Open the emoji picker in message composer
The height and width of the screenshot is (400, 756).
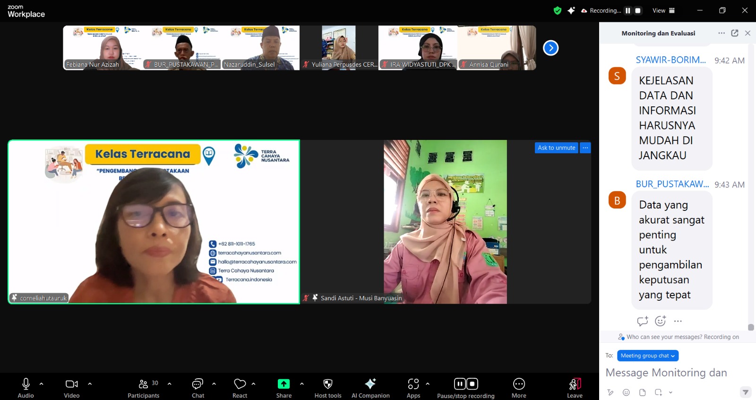coord(626,392)
